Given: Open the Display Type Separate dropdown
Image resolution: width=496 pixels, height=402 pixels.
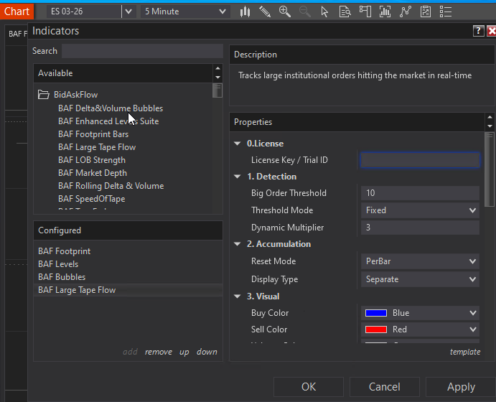Looking at the screenshot, I should point(420,279).
